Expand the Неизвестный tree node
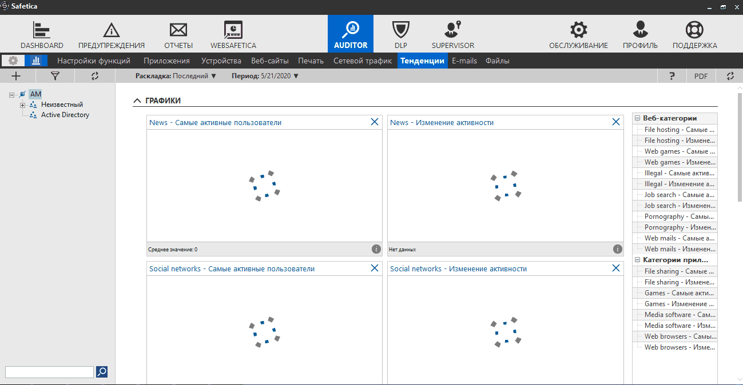 coord(23,105)
